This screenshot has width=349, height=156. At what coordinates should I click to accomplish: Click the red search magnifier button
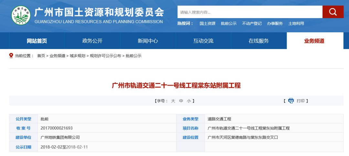coord(333,12)
